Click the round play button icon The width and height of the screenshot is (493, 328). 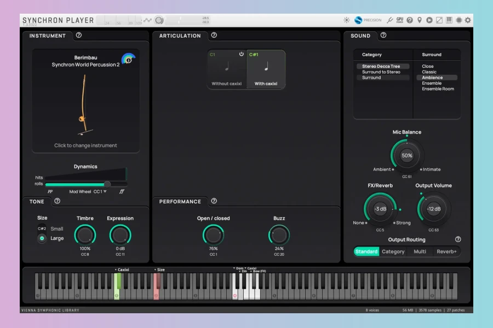pos(429,20)
